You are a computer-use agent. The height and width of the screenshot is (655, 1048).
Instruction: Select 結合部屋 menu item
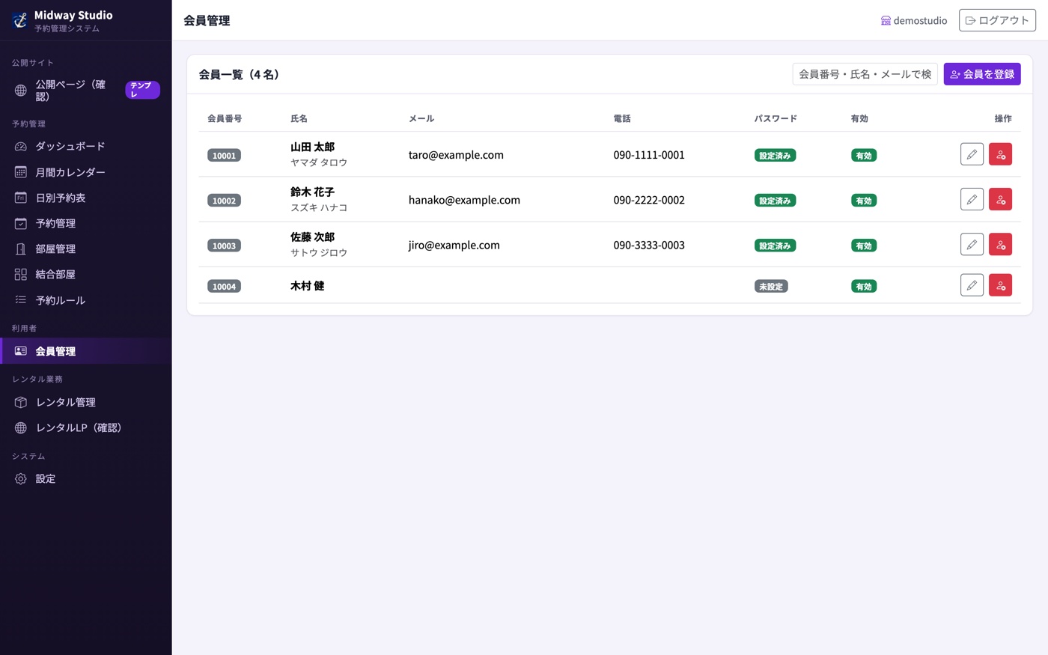coord(86,274)
